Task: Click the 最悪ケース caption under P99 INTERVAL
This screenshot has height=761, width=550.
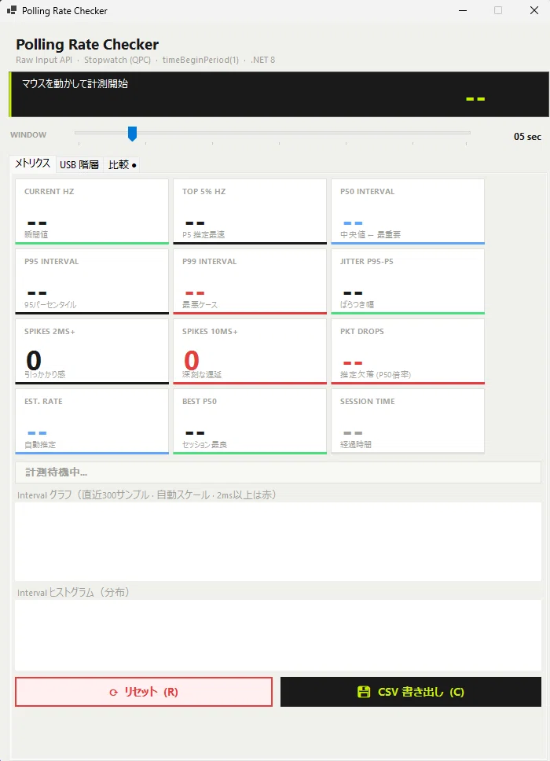Action: [200, 305]
